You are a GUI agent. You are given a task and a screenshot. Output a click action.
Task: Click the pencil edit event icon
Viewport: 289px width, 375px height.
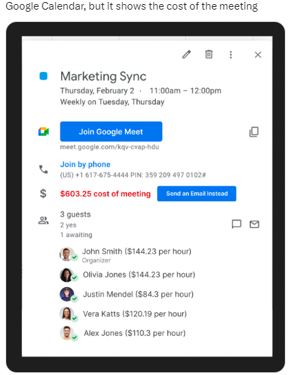coord(187,54)
